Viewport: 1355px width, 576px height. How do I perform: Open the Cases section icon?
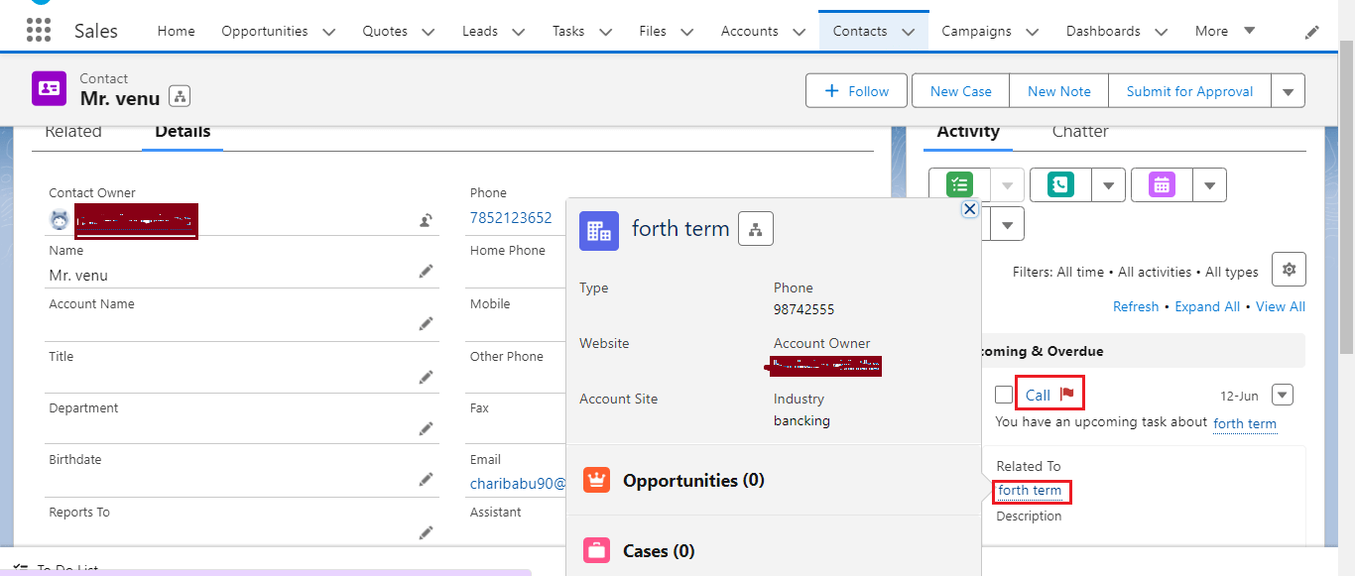(x=596, y=550)
